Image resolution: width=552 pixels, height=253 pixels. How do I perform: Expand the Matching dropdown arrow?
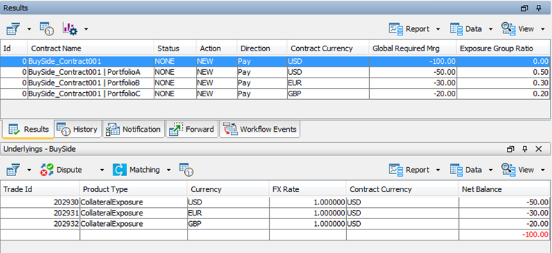169,171
